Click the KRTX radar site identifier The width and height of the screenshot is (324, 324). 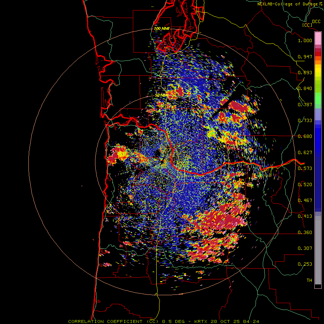(202, 321)
